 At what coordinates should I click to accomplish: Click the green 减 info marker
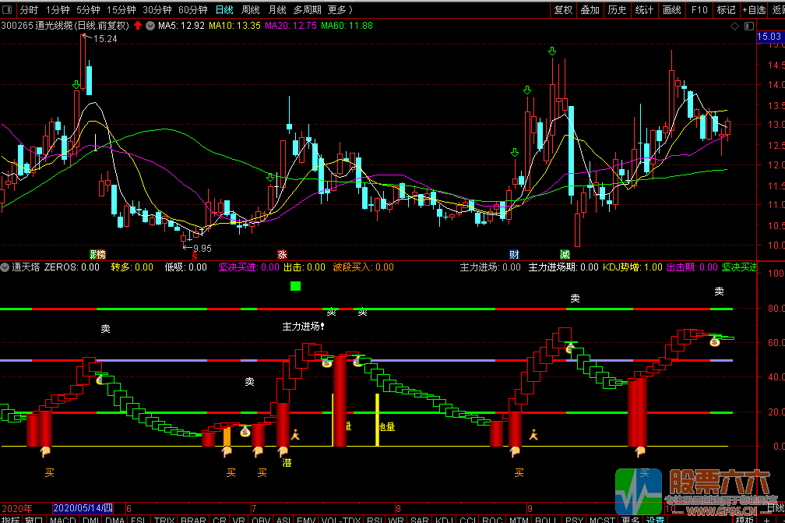(x=565, y=255)
